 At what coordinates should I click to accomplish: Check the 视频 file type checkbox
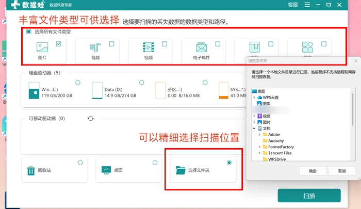pyautogui.click(x=165, y=44)
